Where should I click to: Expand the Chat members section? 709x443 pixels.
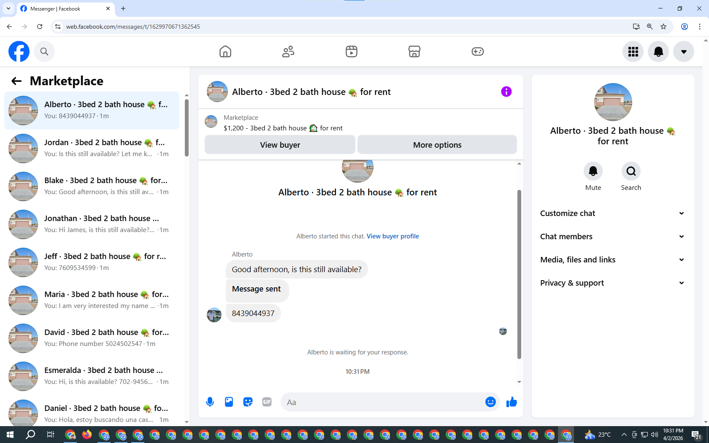[612, 237]
